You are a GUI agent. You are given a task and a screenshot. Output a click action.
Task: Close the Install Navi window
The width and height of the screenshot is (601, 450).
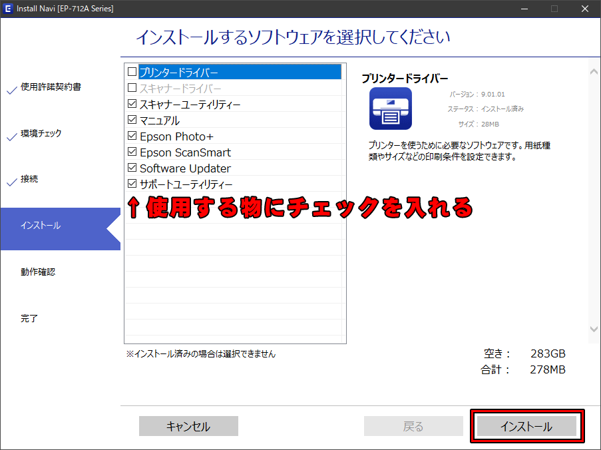click(x=585, y=9)
